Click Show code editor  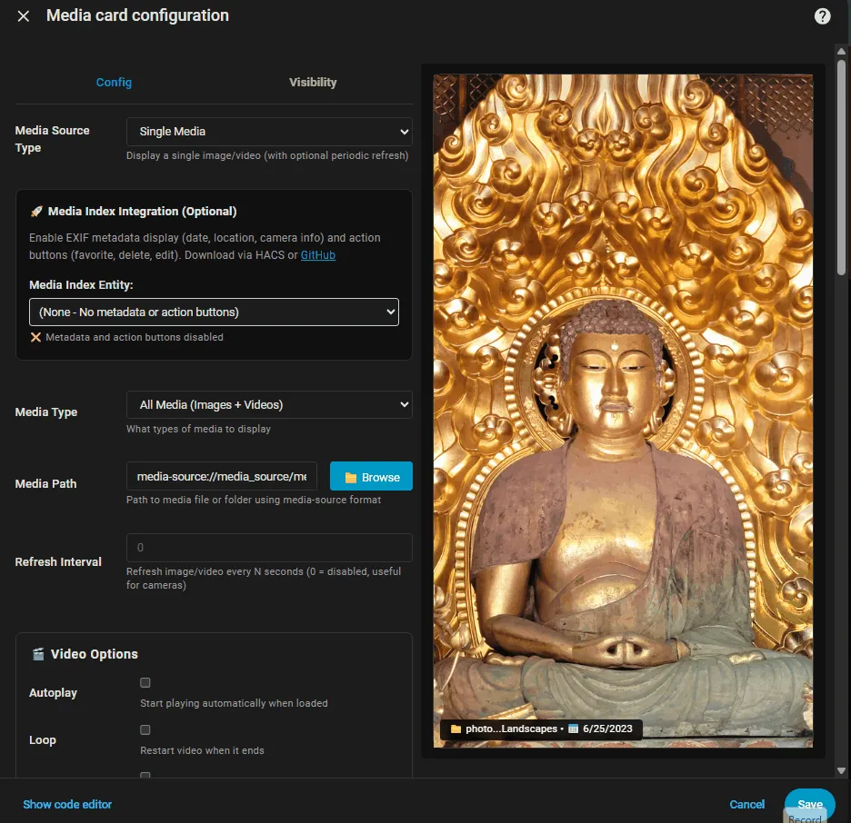pos(67,805)
